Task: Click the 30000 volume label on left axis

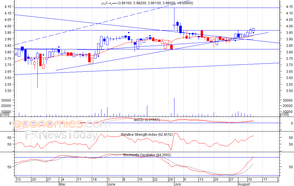Action: [x=6, y=100]
